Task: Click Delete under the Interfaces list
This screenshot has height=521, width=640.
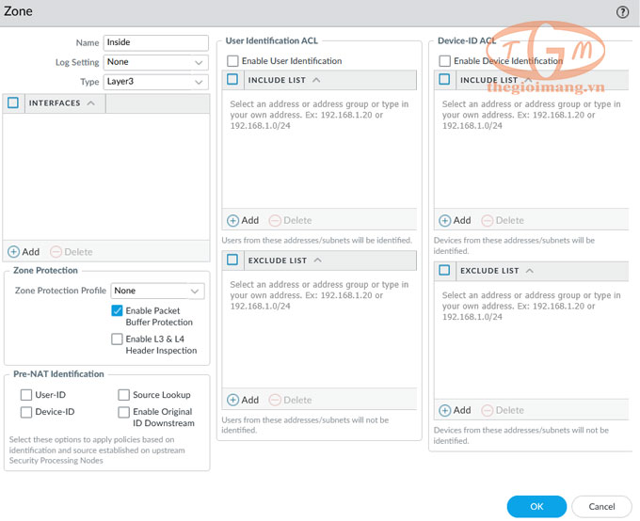Action: pos(72,251)
